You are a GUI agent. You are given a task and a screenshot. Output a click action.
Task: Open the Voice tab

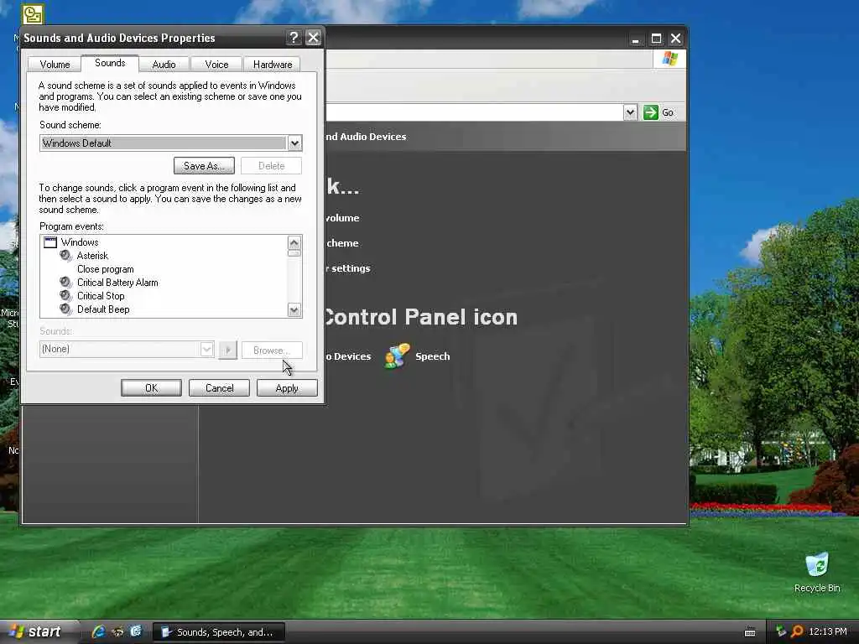(x=216, y=64)
